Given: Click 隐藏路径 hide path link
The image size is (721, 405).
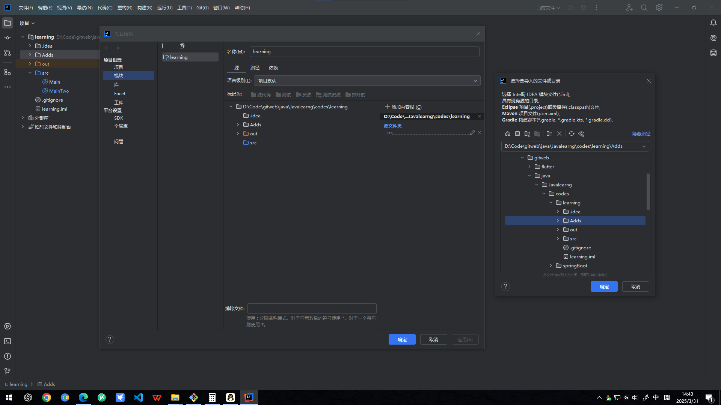Looking at the screenshot, I should [x=641, y=134].
